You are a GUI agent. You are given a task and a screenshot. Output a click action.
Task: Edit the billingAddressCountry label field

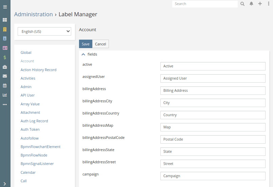213,115
